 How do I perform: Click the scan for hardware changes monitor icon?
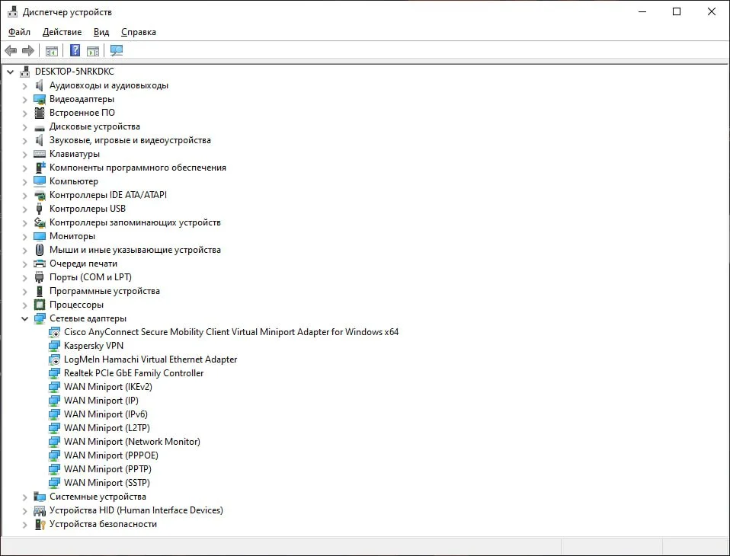[x=117, y=50]
